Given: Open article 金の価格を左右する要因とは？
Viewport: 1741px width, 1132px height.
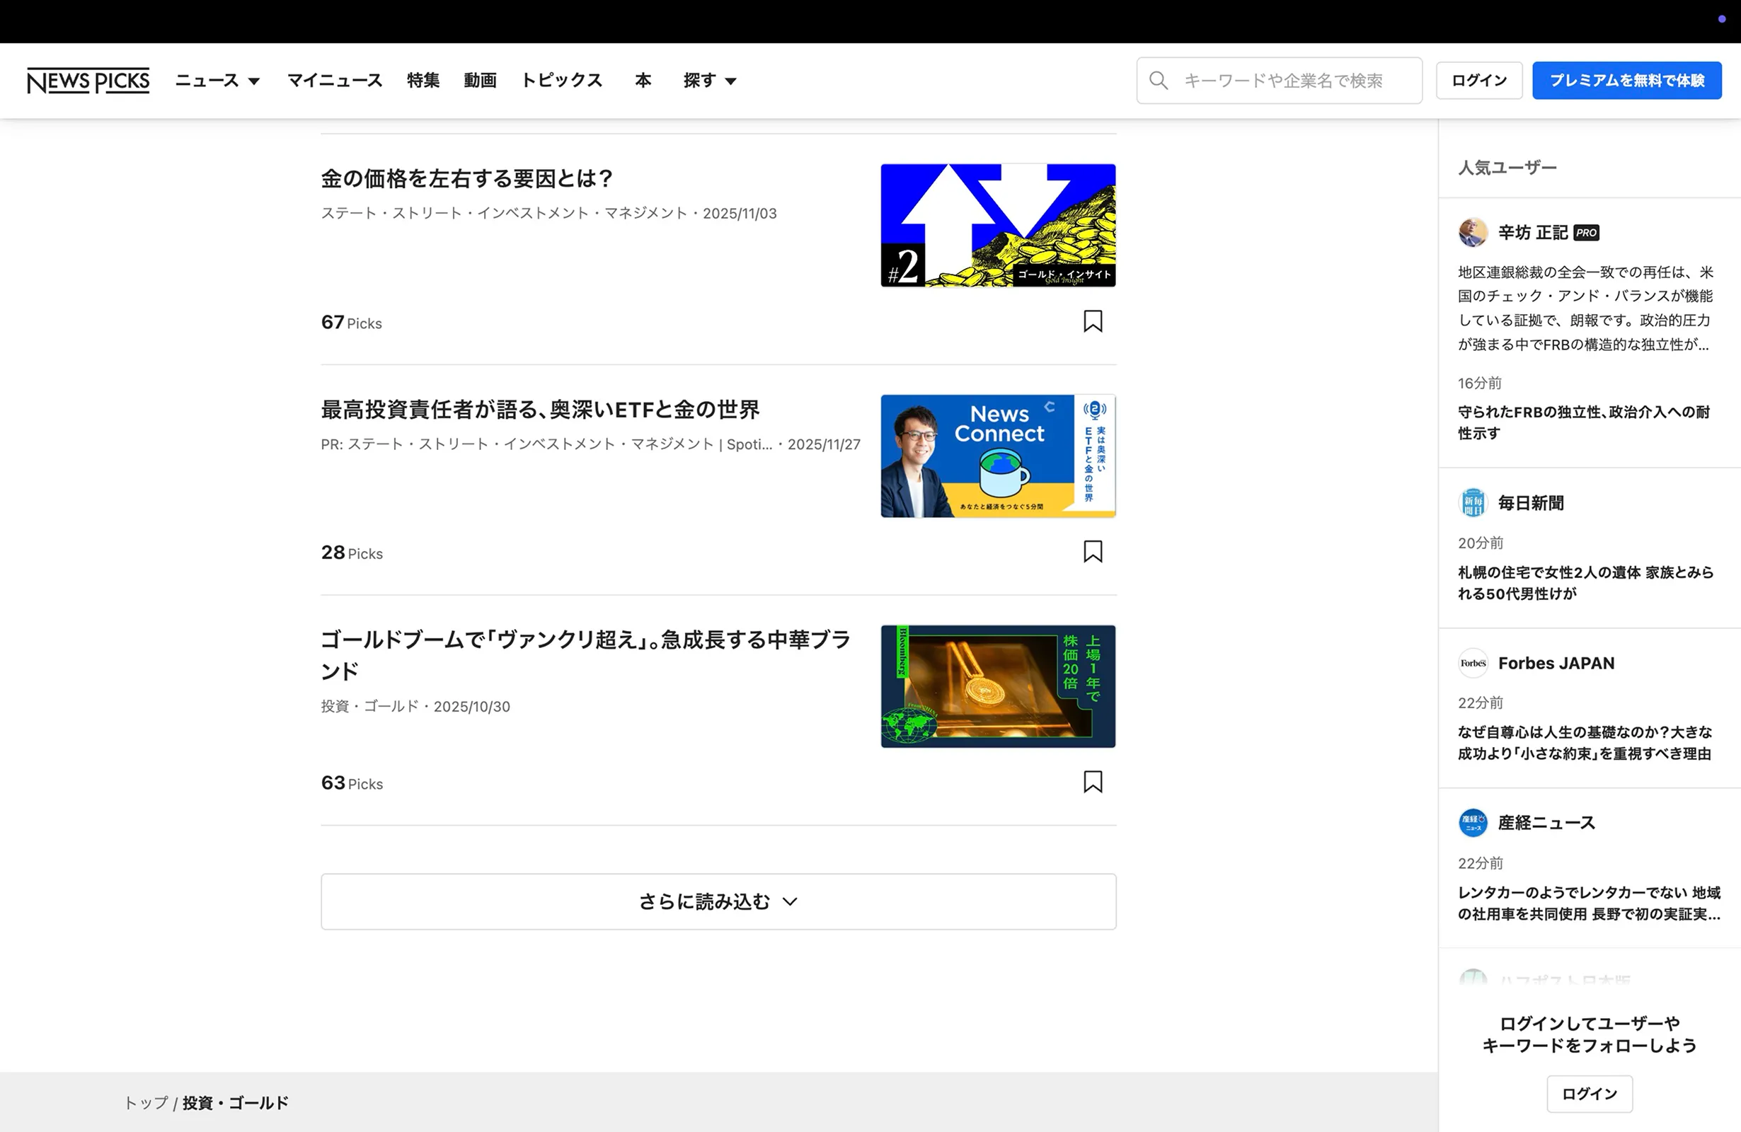Looking at the screenshot, I should (466, 178).
